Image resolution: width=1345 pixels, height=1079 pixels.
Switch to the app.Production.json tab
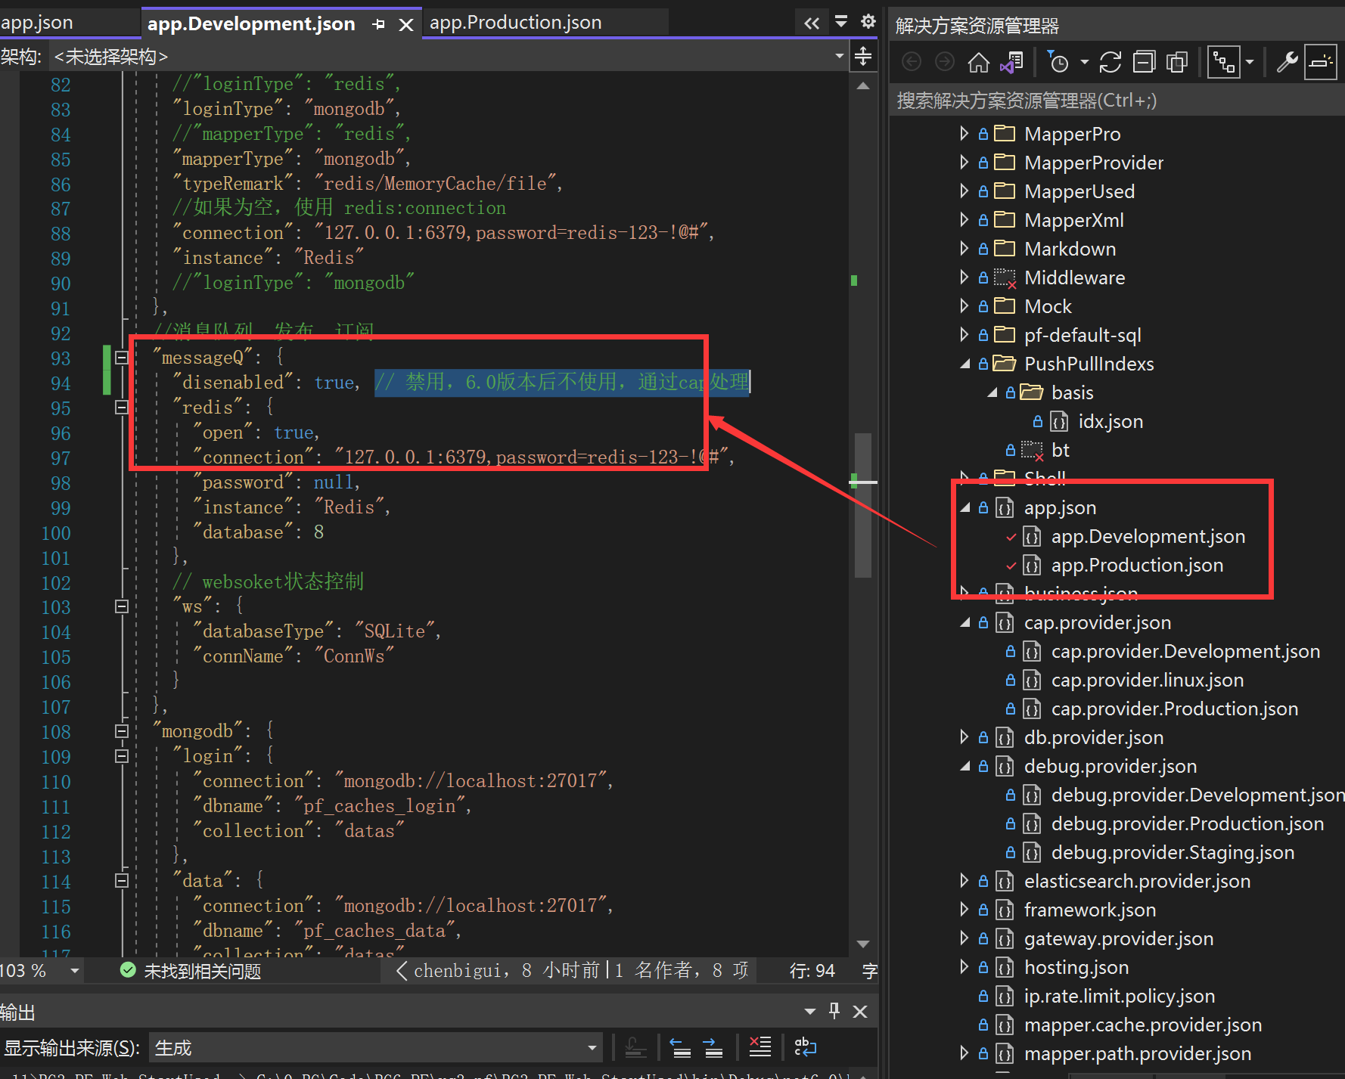click(515, 23)
